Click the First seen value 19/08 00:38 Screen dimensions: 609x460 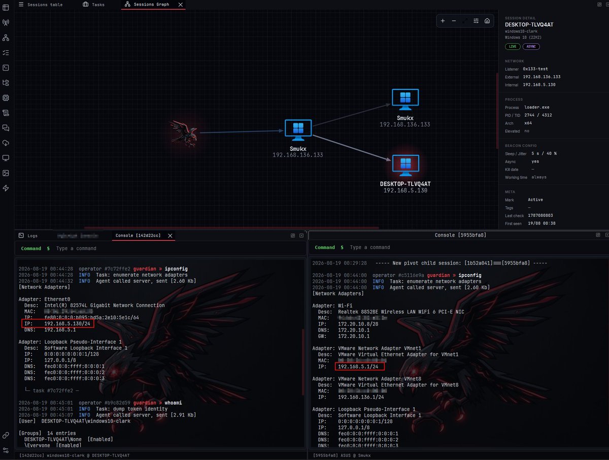[x=542, y=223]
